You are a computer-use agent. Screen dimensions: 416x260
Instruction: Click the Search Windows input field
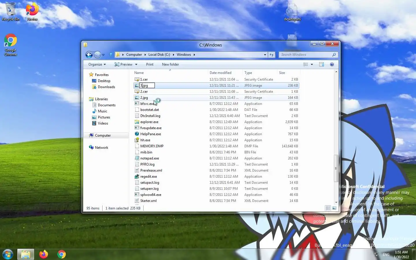pyautogui.click(x=306, y=55)
